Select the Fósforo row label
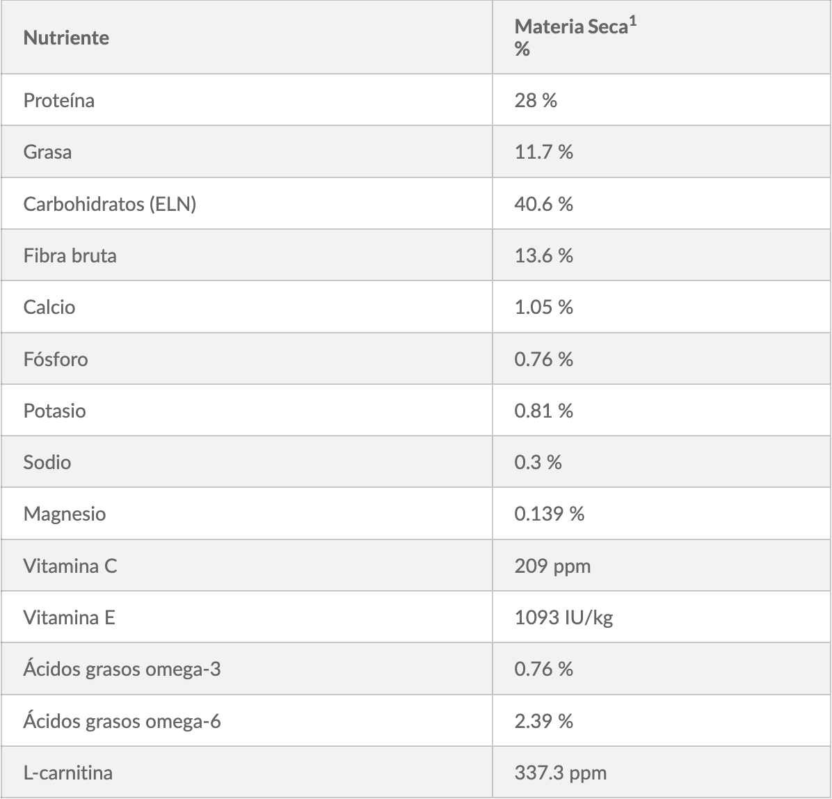 (x=56, y=359)
